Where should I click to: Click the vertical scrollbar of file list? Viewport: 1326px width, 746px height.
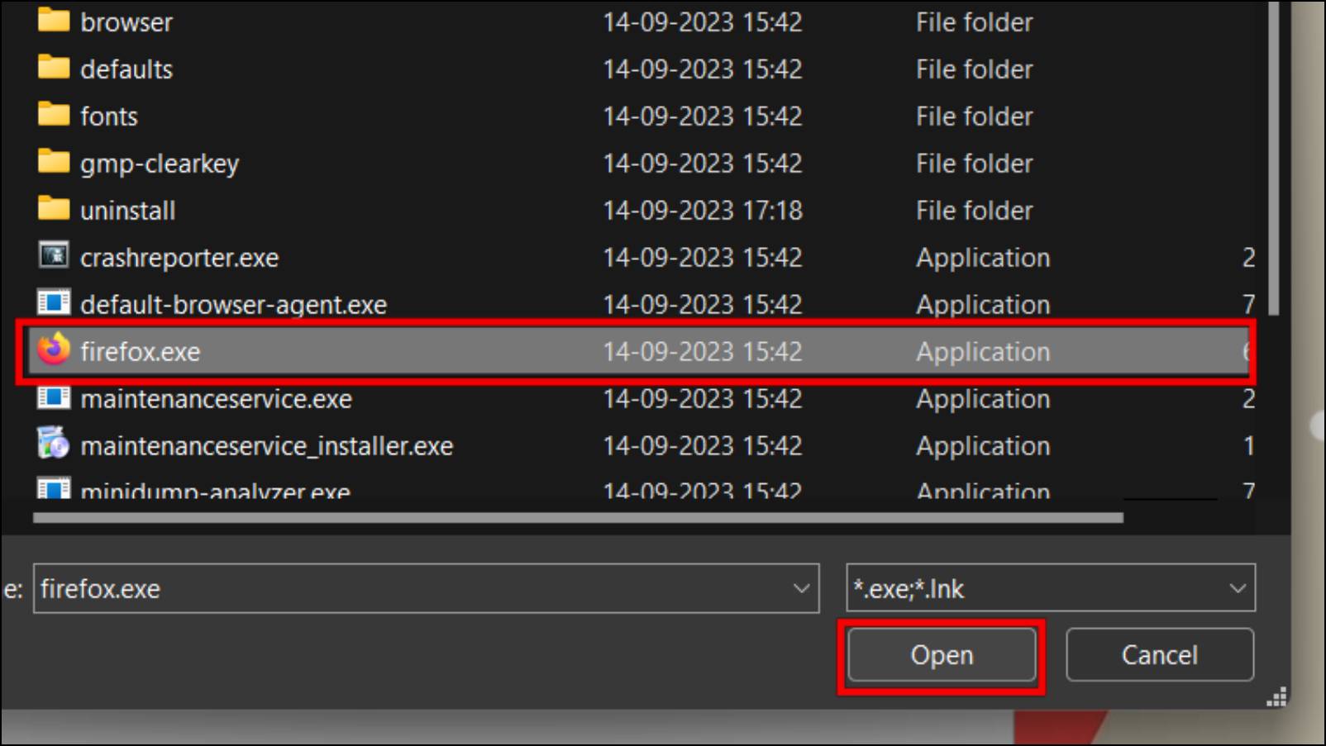[x=1274, y=157]
